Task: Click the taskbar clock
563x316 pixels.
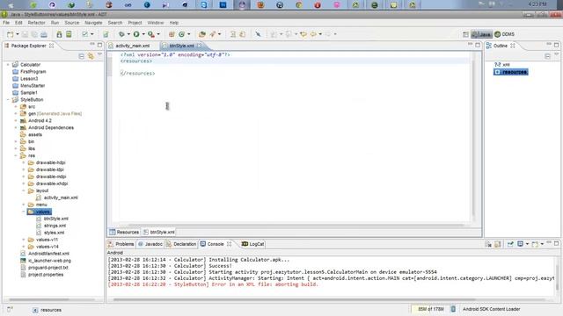Action: pos(537,4)
